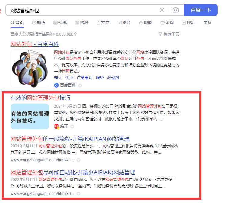The image size is (225, 203).
Task: Click the filter funnel icon beside 搜索工具
Action: (160, 34)
